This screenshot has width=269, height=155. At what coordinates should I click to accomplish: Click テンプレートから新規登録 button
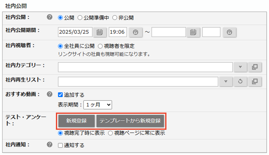click(x=130, y=121)
